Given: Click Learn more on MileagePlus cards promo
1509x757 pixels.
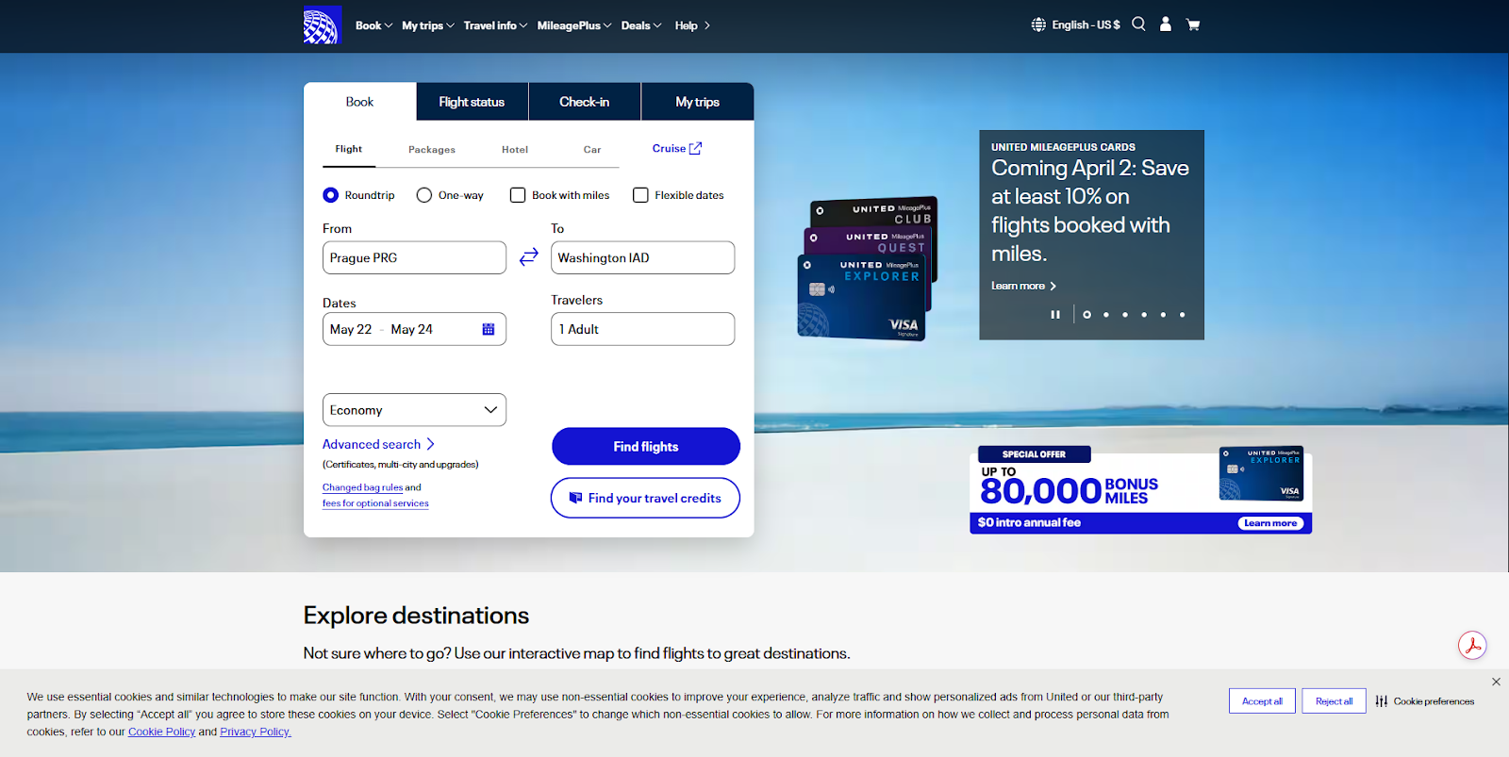Looking at the screenshot, I should pyautogui.click(x=1023, y=286).
